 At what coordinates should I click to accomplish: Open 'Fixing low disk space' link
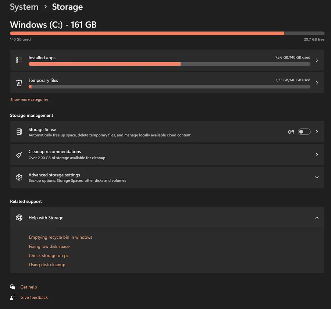[49, 246]
